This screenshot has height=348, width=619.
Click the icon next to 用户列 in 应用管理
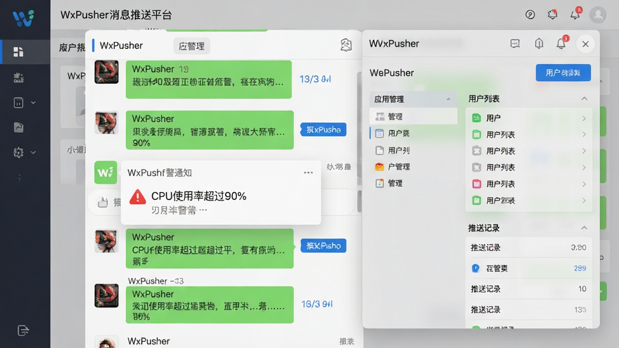point(380,150)
